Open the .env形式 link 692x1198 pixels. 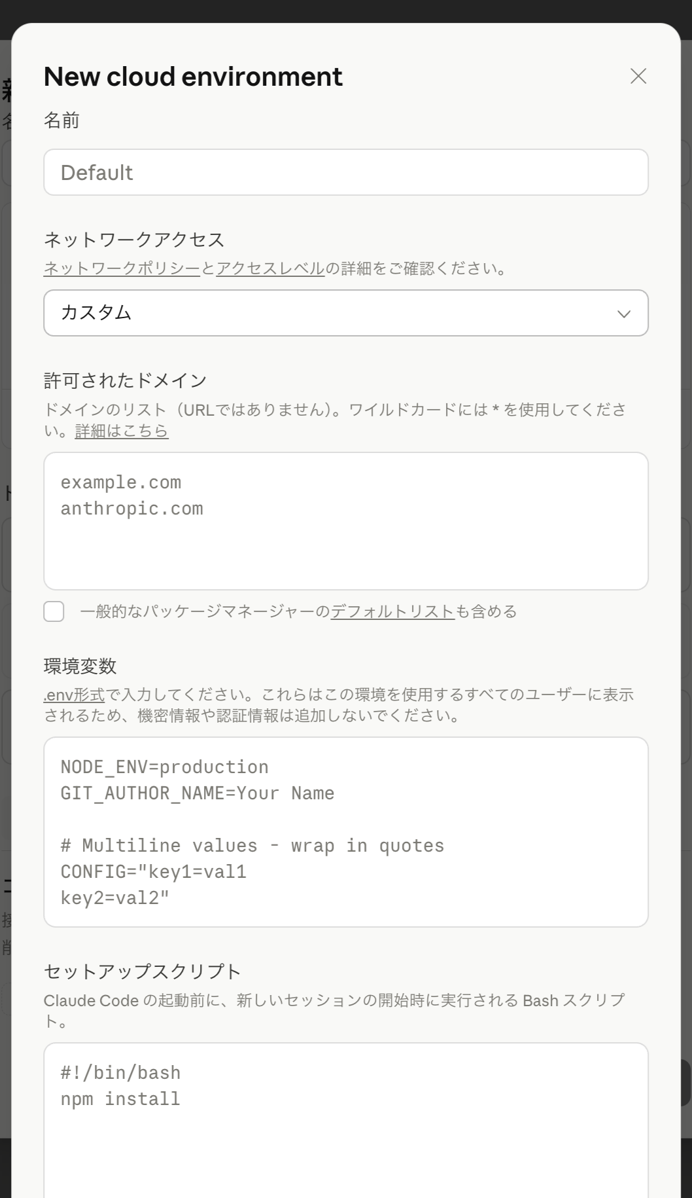[73, 696]
